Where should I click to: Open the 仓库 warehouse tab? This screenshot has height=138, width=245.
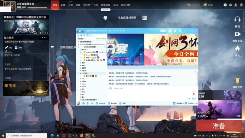point(96,5)
